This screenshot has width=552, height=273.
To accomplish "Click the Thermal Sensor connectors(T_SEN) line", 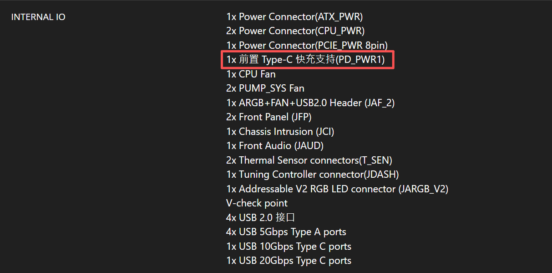I will click(x=309, y=160).
